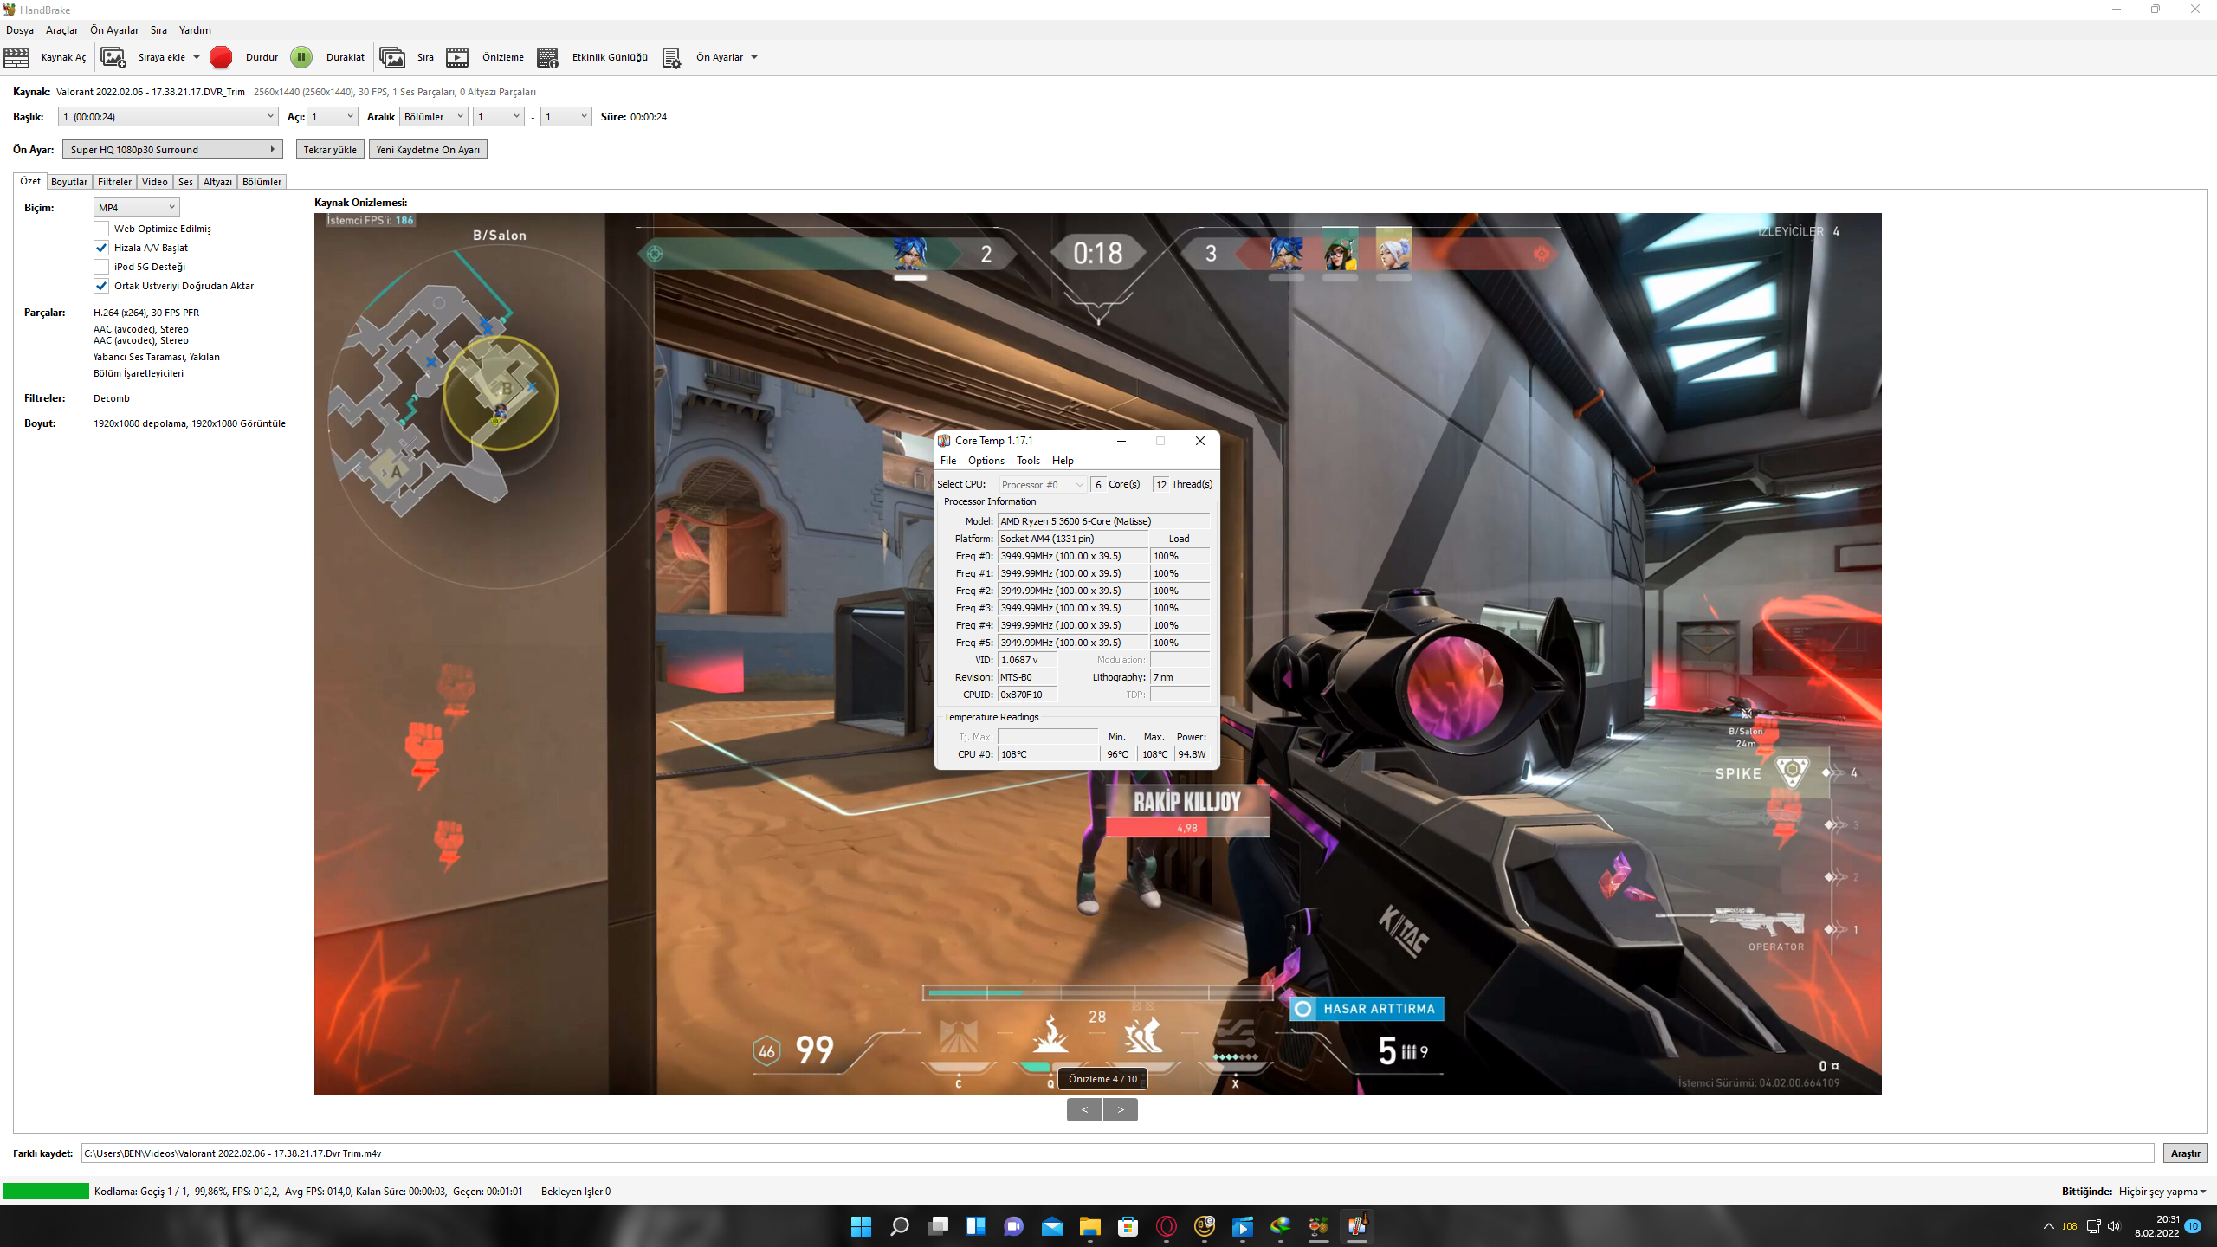Open the Dosya menu
Screen dimensions: 2217x1247
(x=20, y=30)
